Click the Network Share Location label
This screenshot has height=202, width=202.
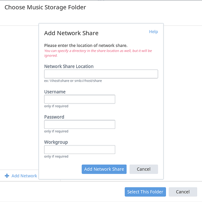69,66
